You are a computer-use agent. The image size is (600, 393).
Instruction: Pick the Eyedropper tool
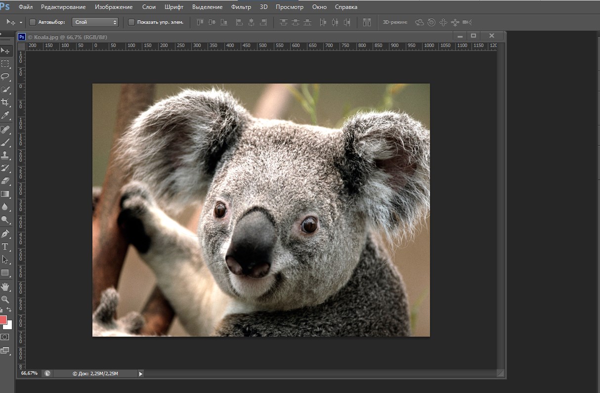pos(5,115)
